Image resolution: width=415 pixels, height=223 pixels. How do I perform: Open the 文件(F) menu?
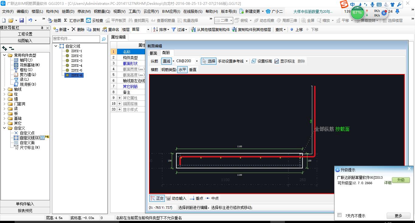pyautogui.click(x=8, y=11)
